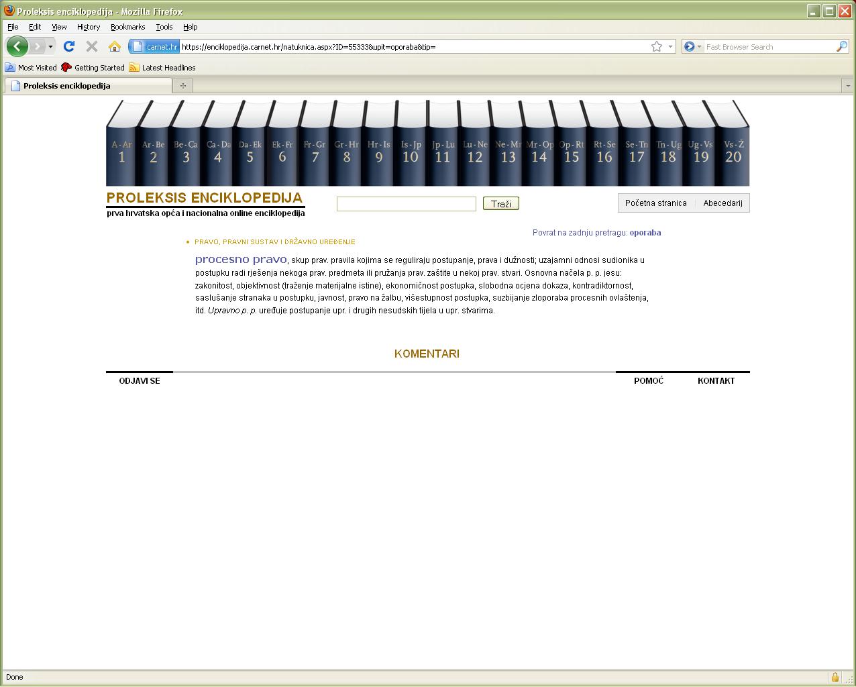This screenshot has width=856, height=687.
Task: Open the Help menu
Action: (x=191, y=27)
